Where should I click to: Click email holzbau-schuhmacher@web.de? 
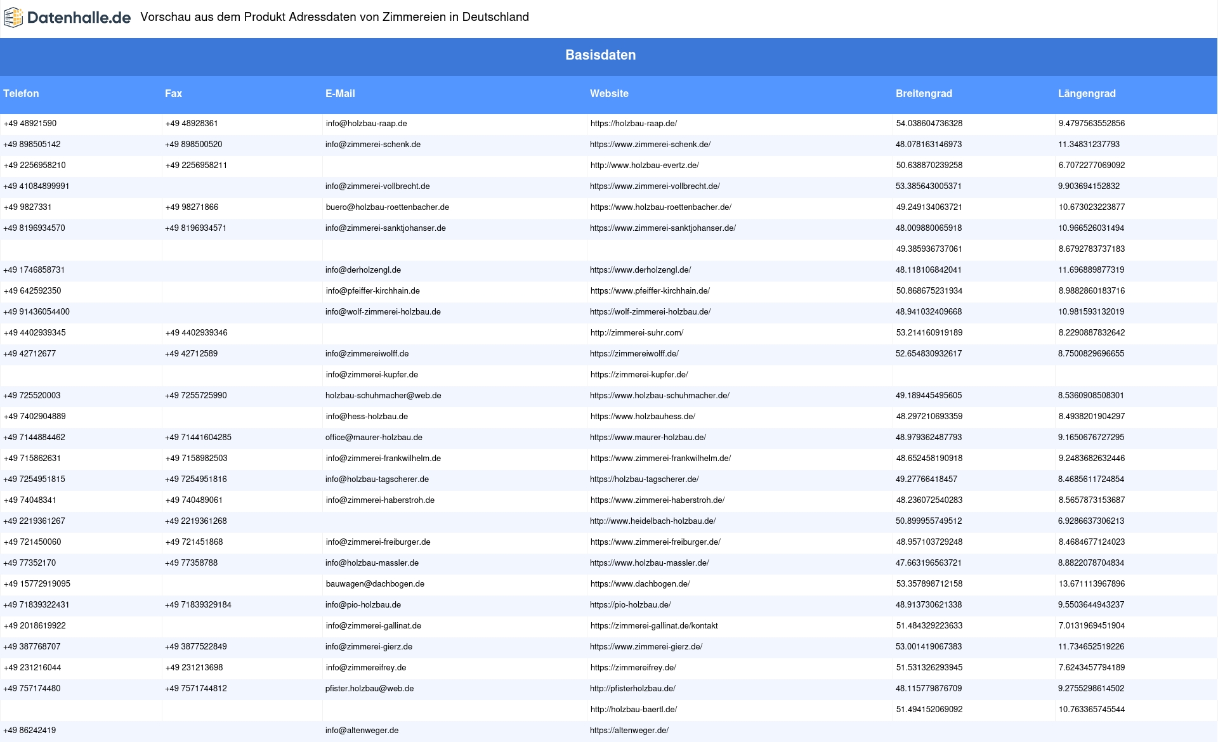[383, 396]
